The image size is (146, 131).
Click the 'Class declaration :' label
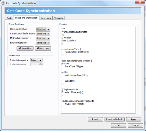click(x=19, y=29)
